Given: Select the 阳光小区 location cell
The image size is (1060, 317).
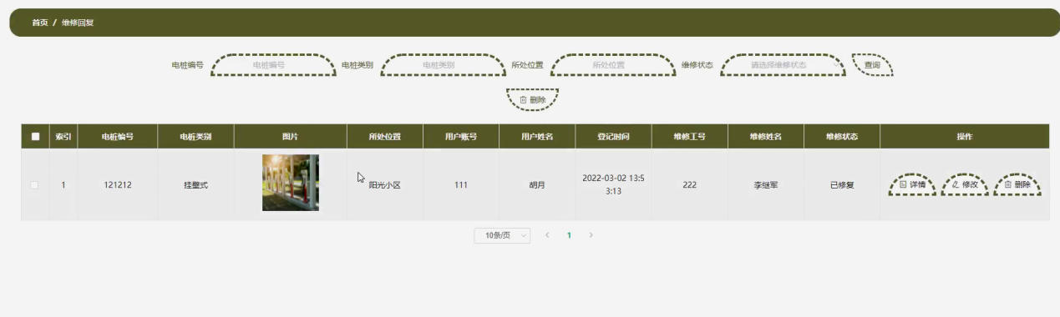Looking at the screenshot, I should [x=385, y=185].
